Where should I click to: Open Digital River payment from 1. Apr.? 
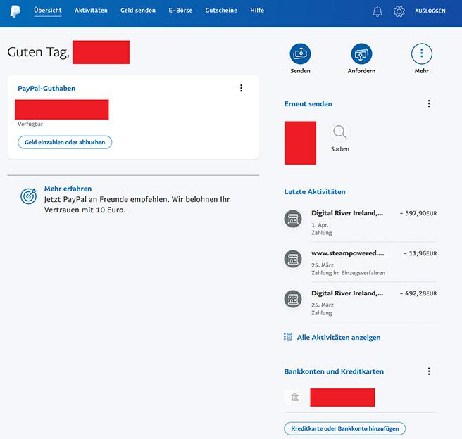[361, 222]
